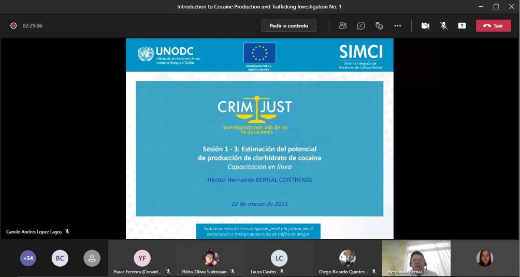Viewport: 520px width, 277px height.
Task: Open the reactions and raise hand icon
Action: pos(379,25)
